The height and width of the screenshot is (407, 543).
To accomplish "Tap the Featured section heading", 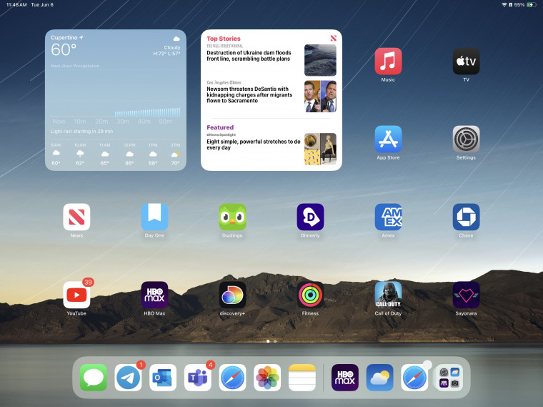I will (x=220, y=127).
